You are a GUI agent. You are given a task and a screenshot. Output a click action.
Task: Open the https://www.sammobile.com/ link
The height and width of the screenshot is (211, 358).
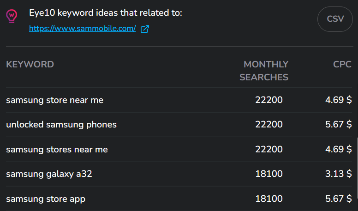[x=83, y=29]
